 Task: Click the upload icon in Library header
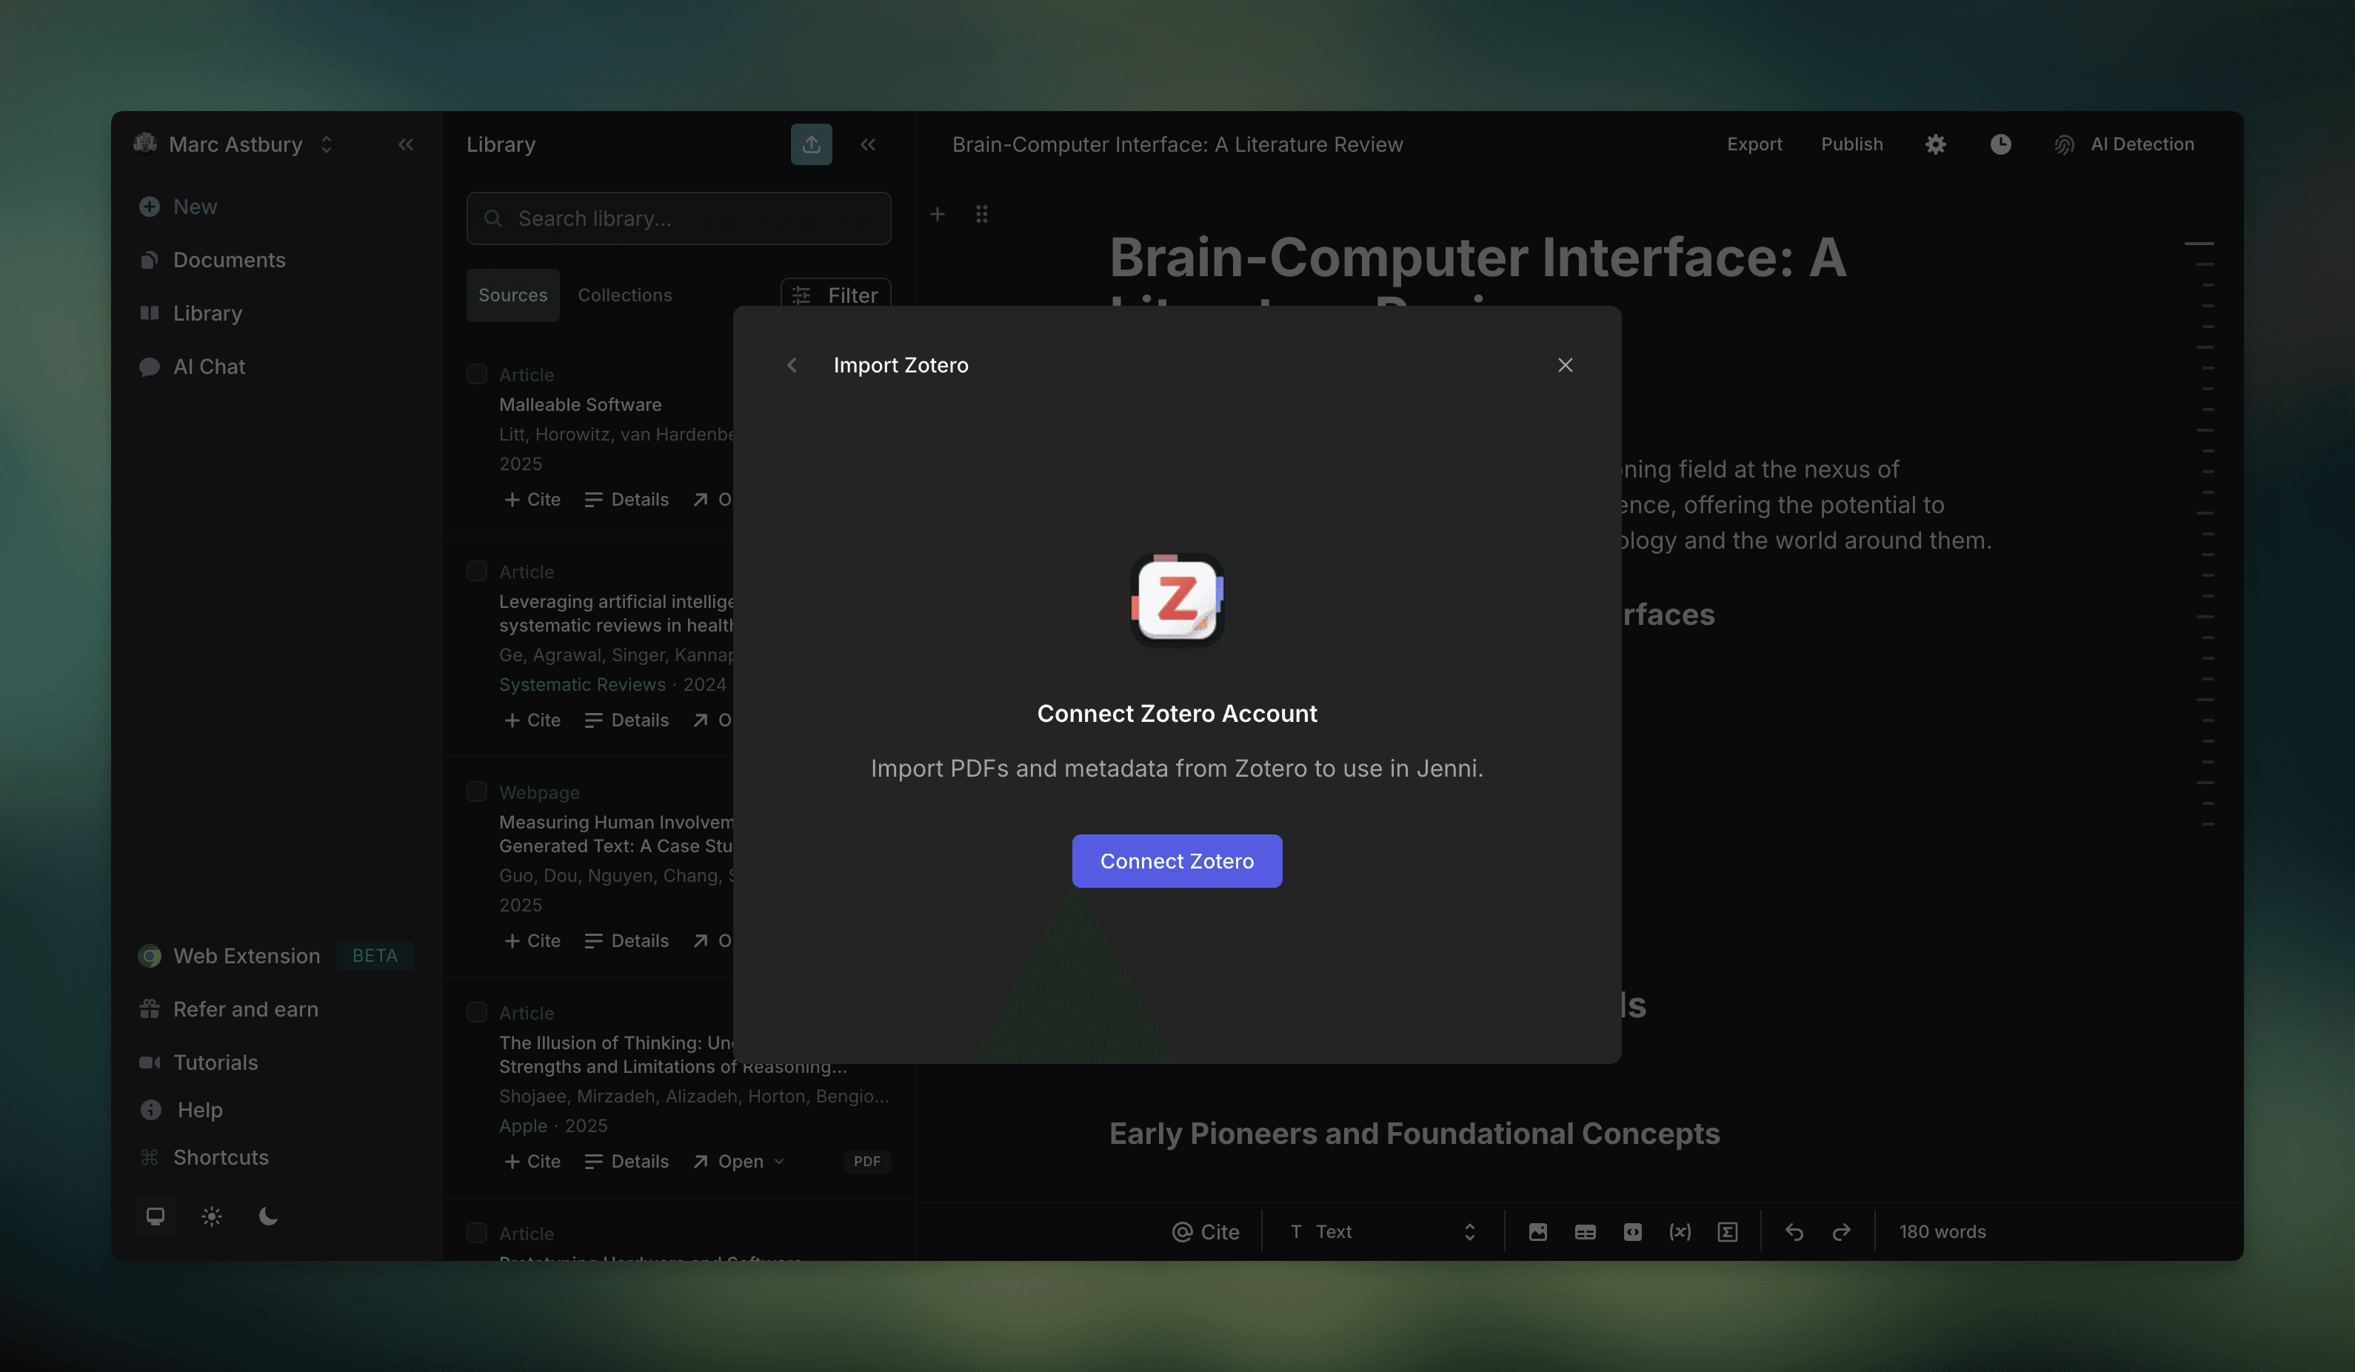(x=811, y=145)
